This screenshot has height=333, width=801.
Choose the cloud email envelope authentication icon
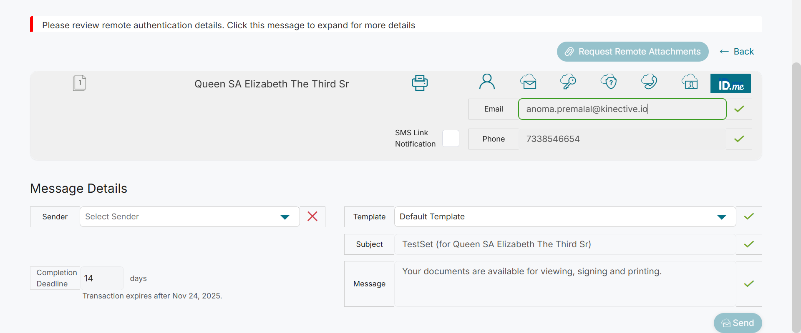tap(528, 82)
